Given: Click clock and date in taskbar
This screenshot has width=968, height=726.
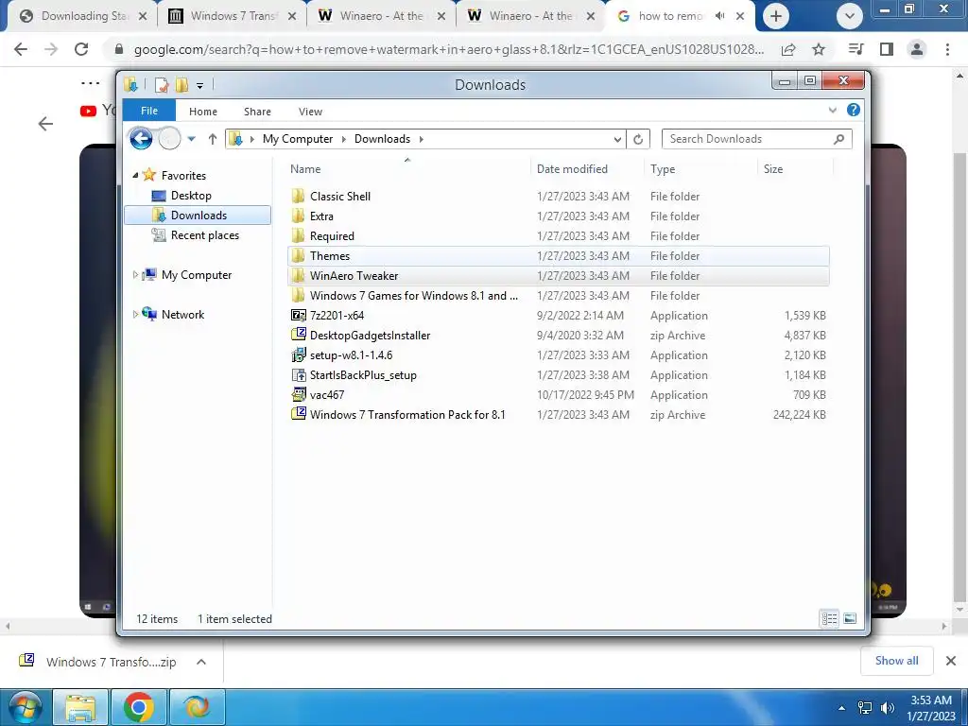Looking at the screenshot, I should (x=930, y=708).
